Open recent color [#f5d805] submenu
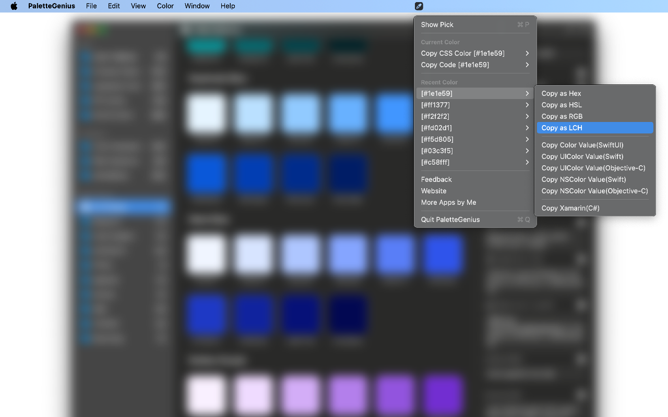 475,139
